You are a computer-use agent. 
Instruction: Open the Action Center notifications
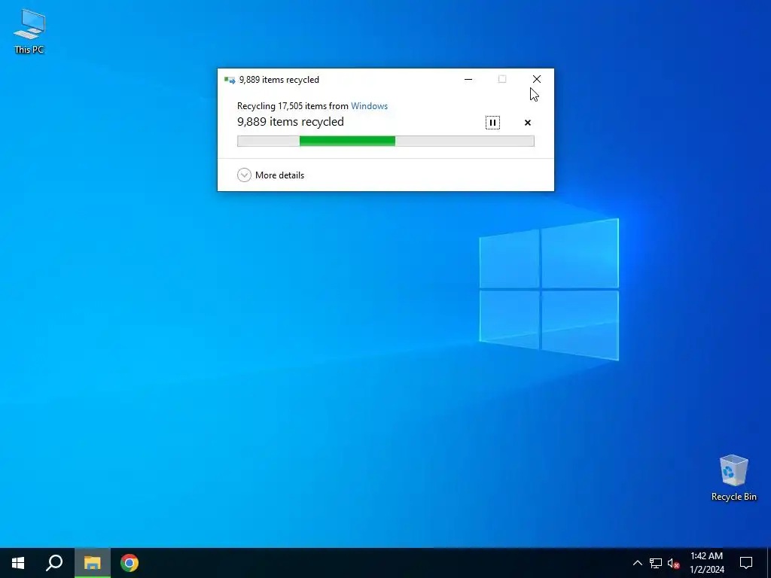[746, 563]
